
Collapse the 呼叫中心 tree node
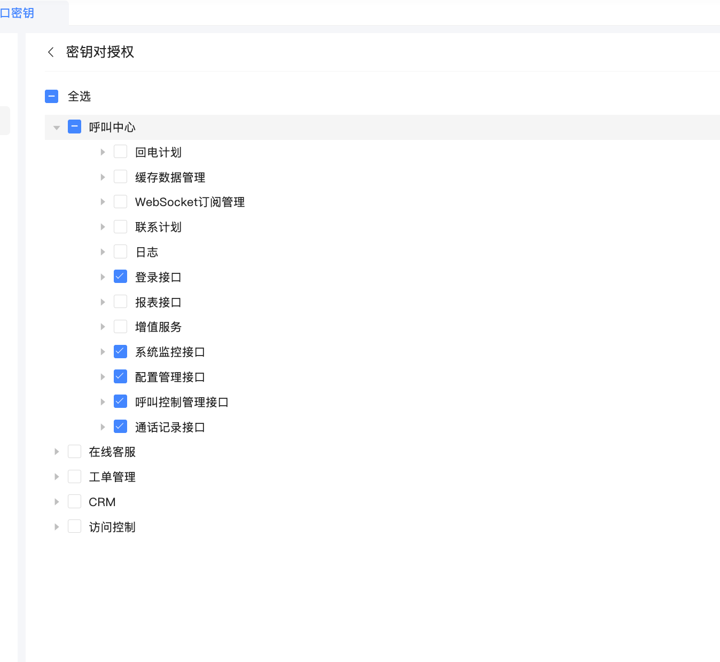pyautogui.click(x=57, y=128)
